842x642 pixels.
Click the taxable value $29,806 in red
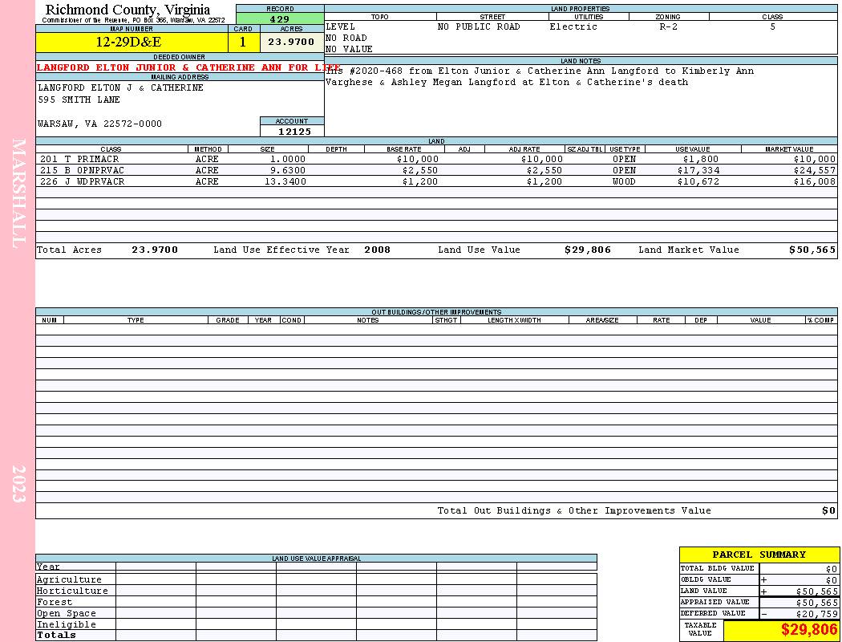[808, 630]
